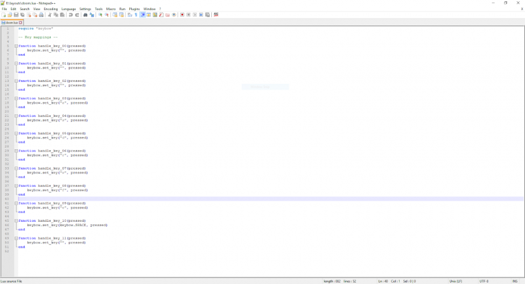
Task: Save the current file via toolbar
Action: tap(16, 15)
